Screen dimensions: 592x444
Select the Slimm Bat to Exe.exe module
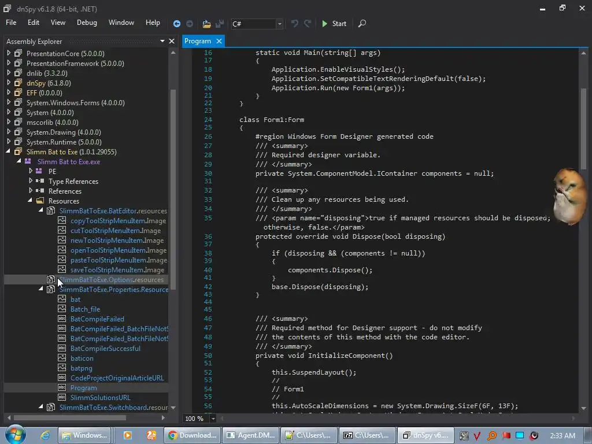click(69, 162)
